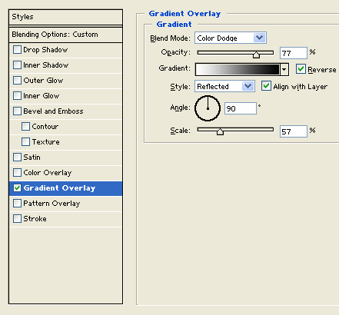Select the Styles panel header
Screen dimensions: 339x315
coord(65,17)
